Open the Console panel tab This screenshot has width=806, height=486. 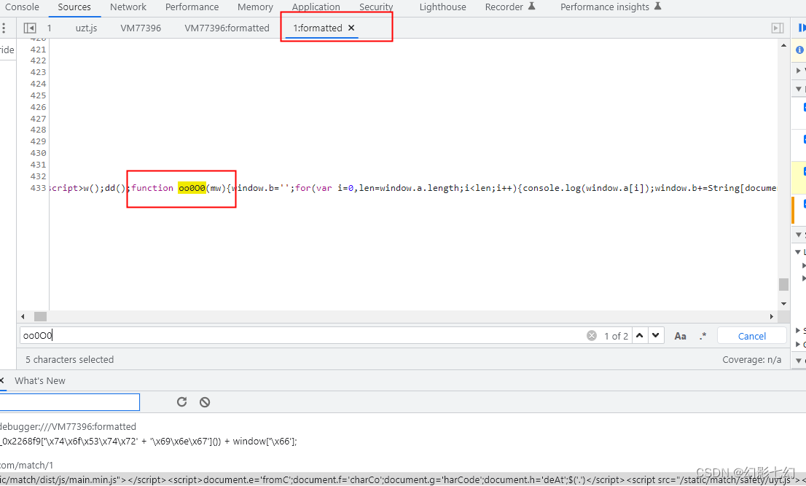pos(22,7)
